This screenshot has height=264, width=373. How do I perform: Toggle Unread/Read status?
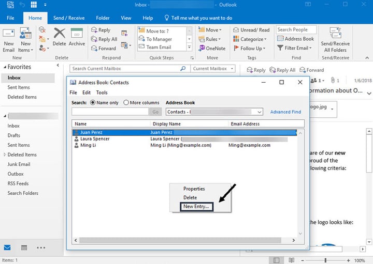[x=251, y=30]
